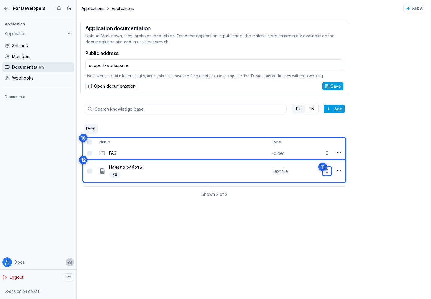The width and height of the screenshot is (431, 299).
Task: Click the gear icon next to Docs
Action: pyautogui.click(x=70, y=262)
